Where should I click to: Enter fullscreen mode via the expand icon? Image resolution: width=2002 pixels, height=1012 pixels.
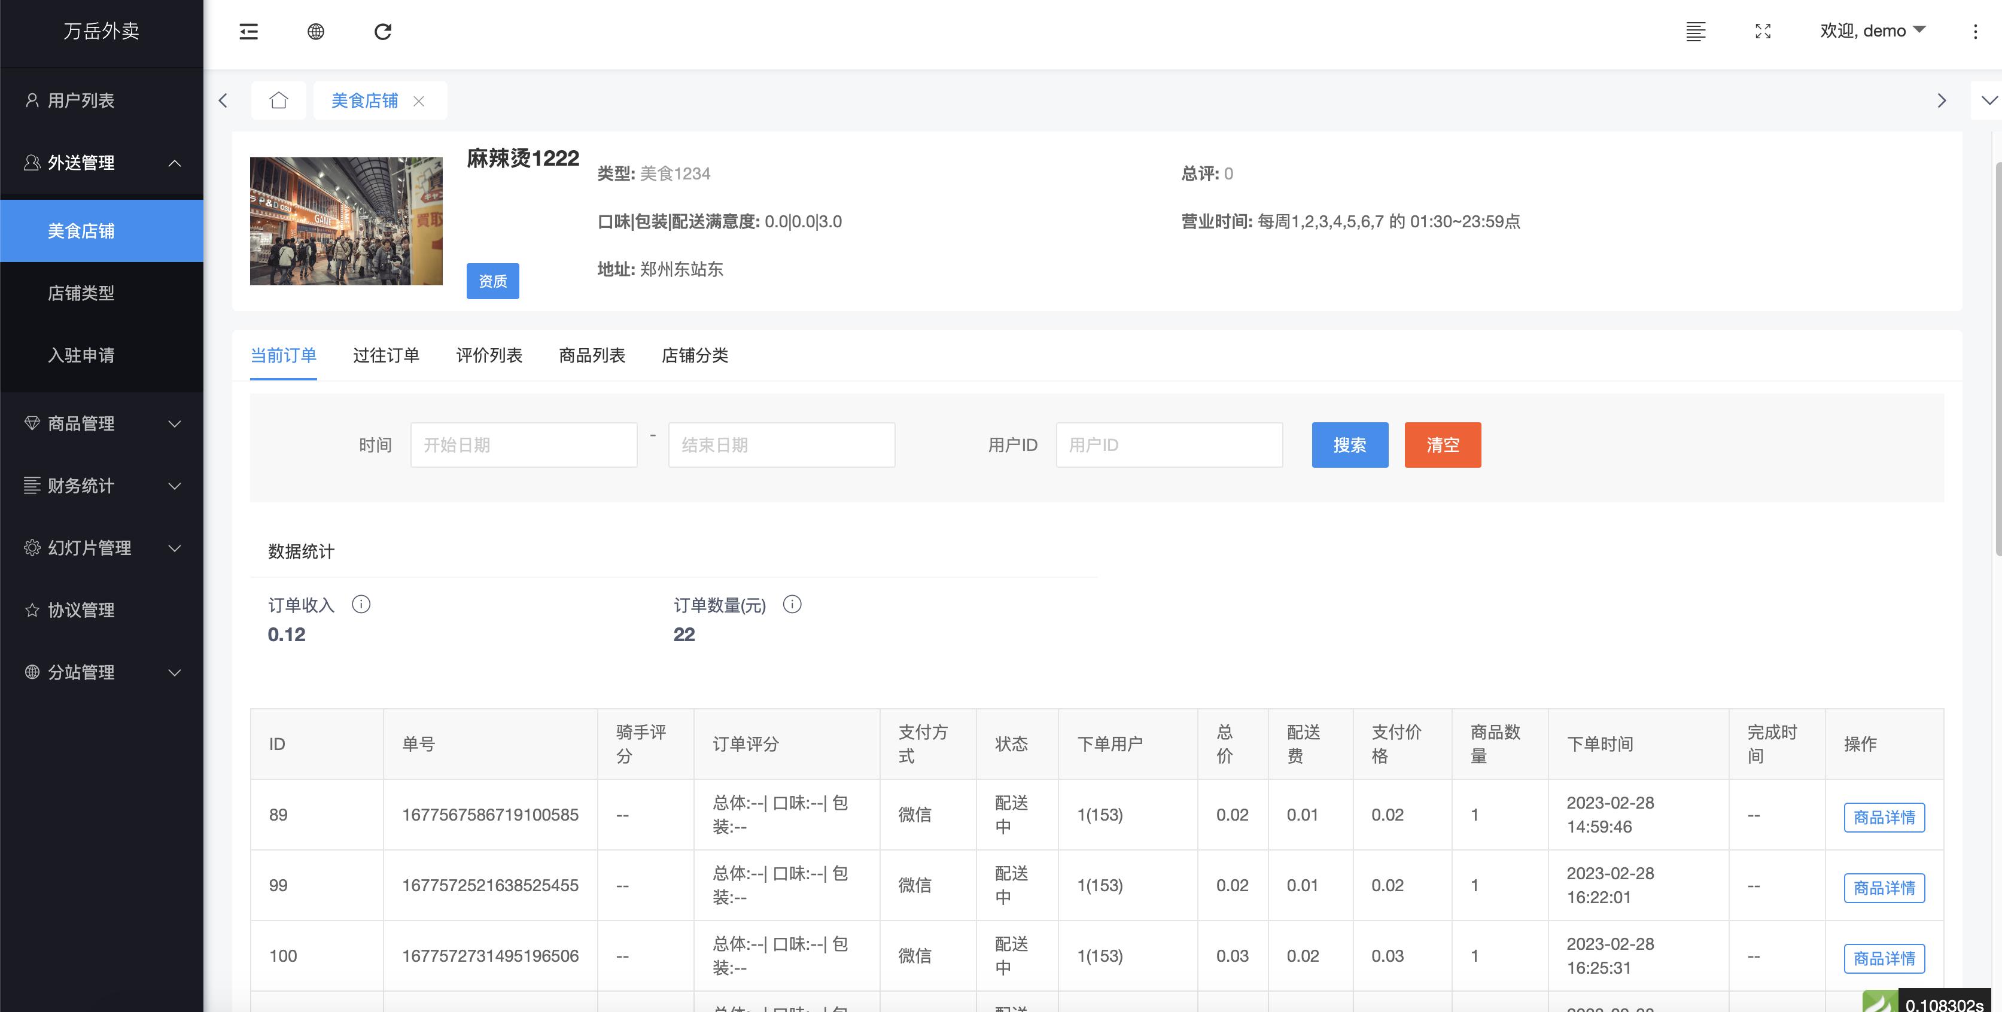(1763, 31)
